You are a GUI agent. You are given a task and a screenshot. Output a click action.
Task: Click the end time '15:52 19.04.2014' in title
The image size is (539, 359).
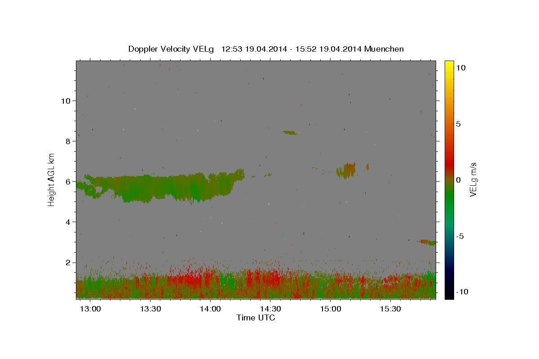click(328, 49)
